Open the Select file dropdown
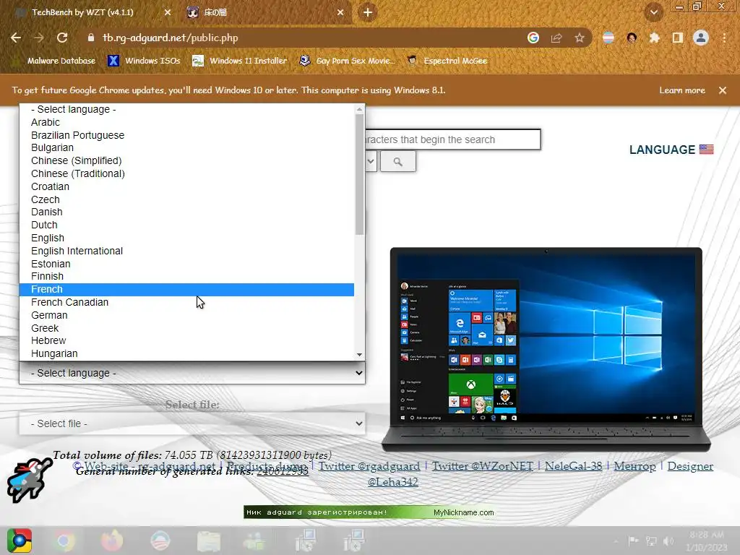This screenshot has width=740, height=555. [192, 423]
